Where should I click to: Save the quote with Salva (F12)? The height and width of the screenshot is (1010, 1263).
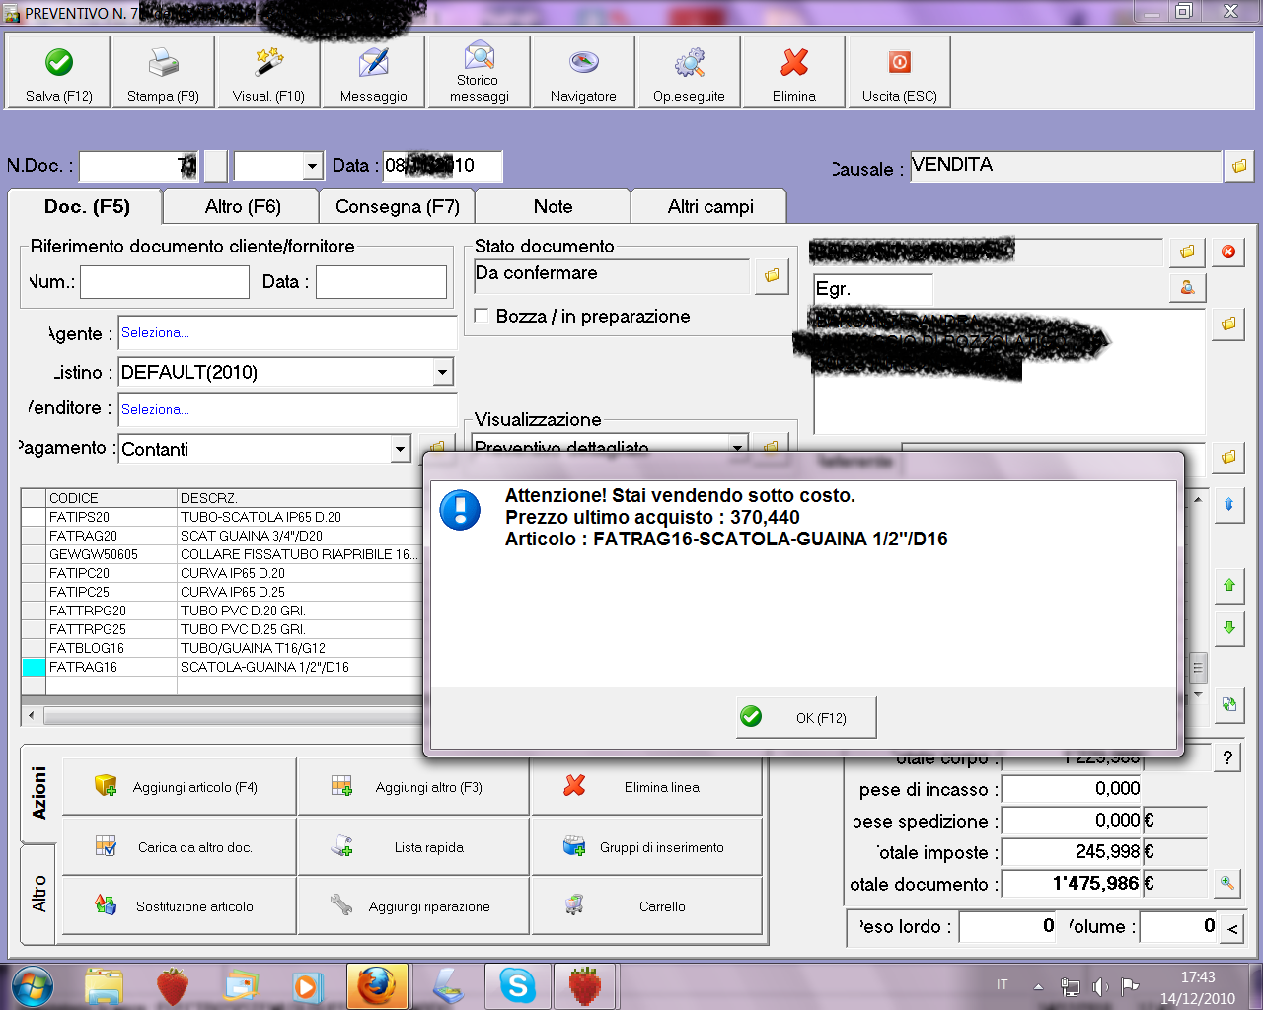click(59, 72)
